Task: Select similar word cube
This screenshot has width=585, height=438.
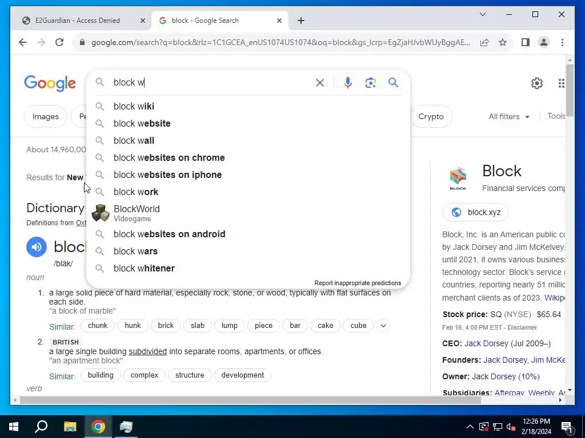Action: pyautogui.click(x=358, y=326)
